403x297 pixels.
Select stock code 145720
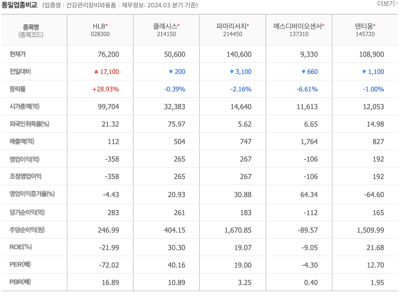coord(365,34)
